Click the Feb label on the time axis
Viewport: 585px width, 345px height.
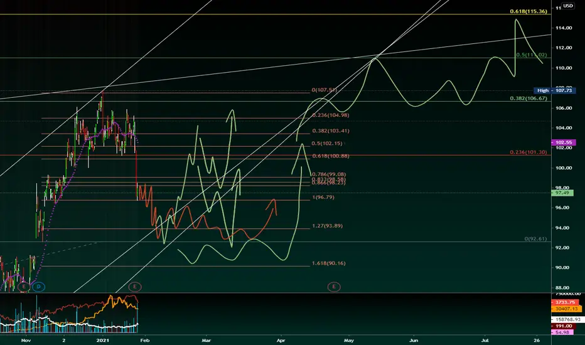pyautogui.click(x=145, y=340)
